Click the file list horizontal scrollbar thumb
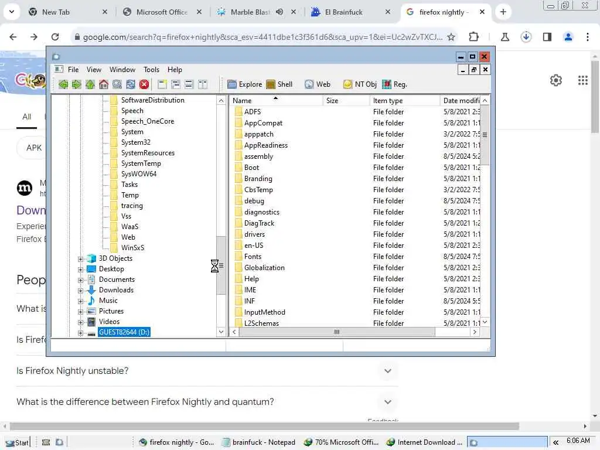 337,332
